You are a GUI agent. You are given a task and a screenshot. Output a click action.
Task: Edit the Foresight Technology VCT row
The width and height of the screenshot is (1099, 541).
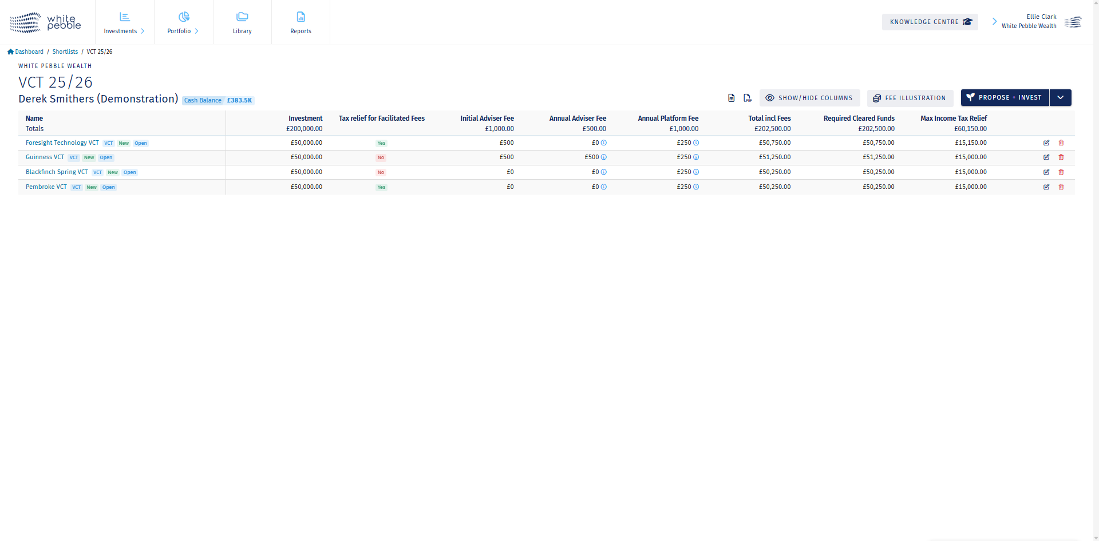pyautogui.click(x=1046, y=143)
